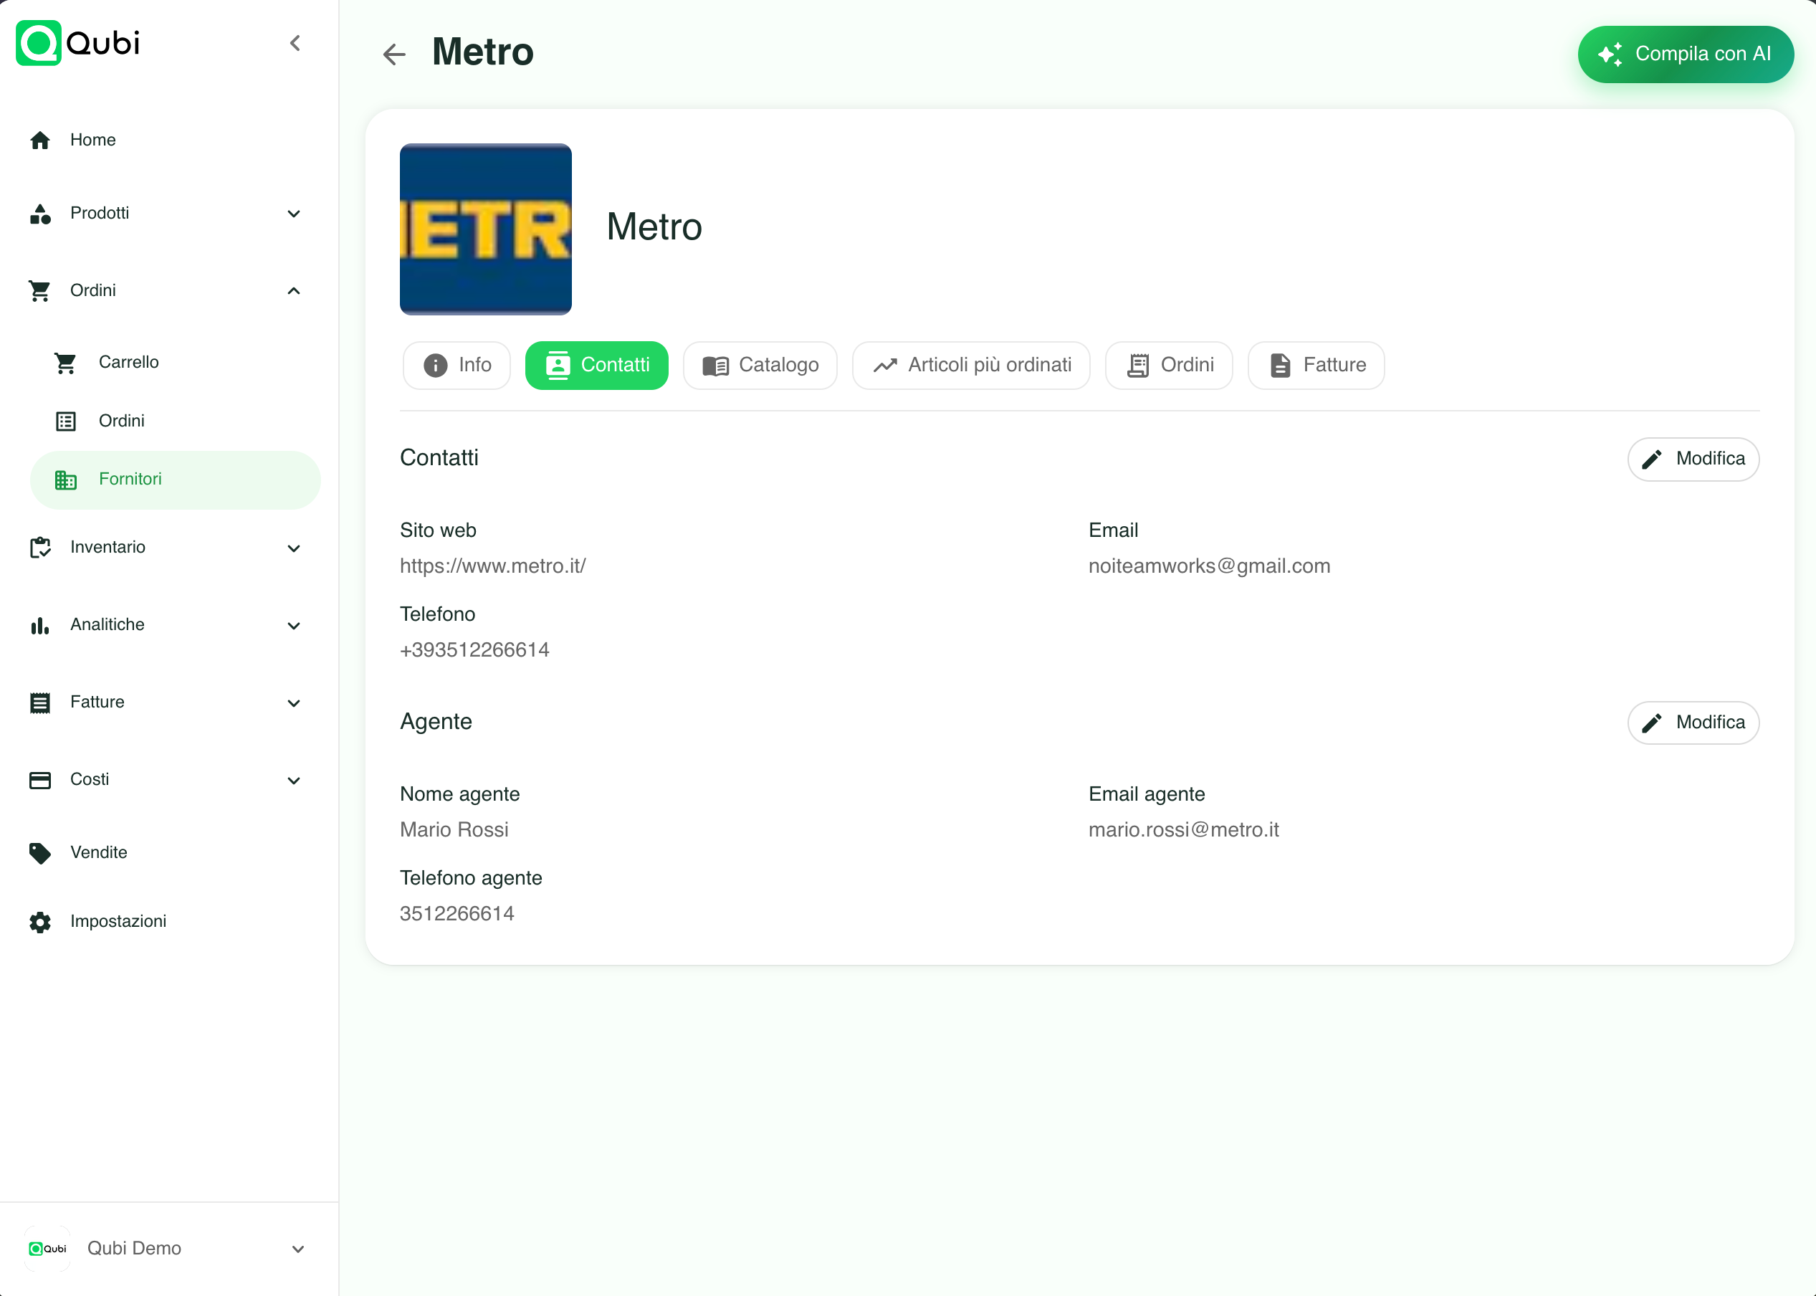The height and width of the screenshot is (1296, 1816).
Task: Collapse the Ordini menu chevron
Action: (294, 291)
